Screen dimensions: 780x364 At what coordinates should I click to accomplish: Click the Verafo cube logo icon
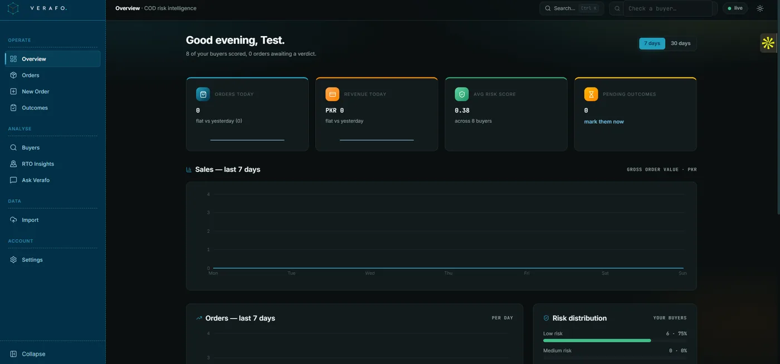tap(13, 8)
